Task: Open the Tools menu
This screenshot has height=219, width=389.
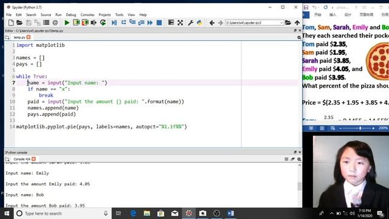Action: point(119,15)
